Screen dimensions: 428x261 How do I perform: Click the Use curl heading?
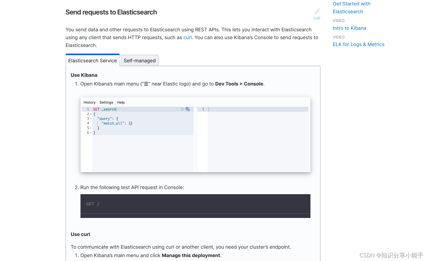tap(80, 234)
